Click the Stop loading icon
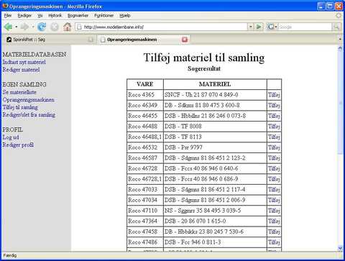Viewport: 345px width, 261px height. coord(55,27)
